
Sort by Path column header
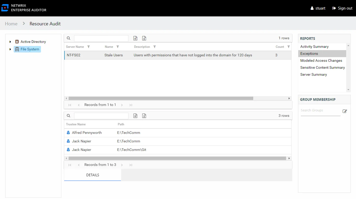(121, 124)
